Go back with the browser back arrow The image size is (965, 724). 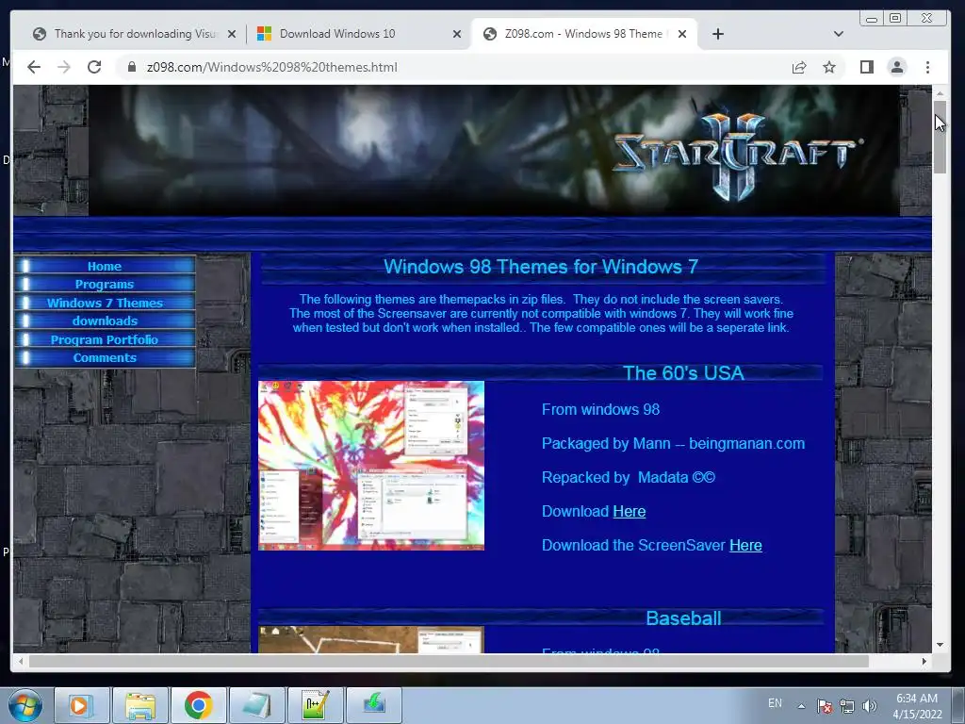pyautogui.click(x=34, y=67)
